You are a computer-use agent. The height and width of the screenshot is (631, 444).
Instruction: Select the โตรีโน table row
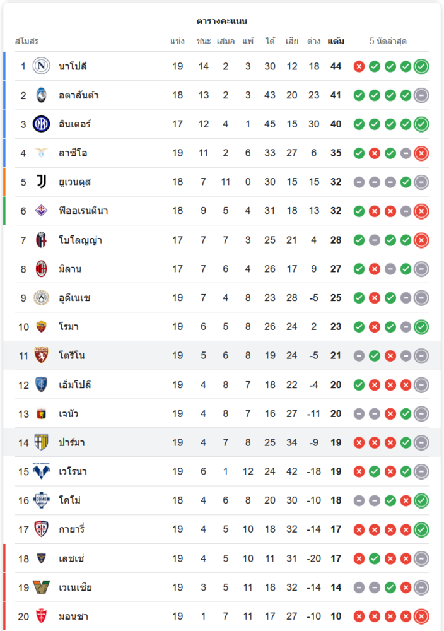(221, 356)
